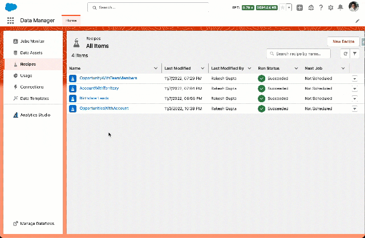Open Connections in the sidebar
The height and width of the screenshot is (238, 365).
(x=33, y=87)
